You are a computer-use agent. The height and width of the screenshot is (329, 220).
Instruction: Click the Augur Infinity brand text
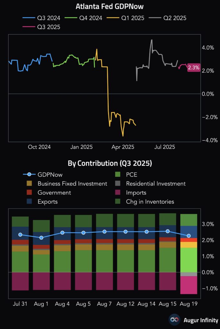tap(201, 320)
